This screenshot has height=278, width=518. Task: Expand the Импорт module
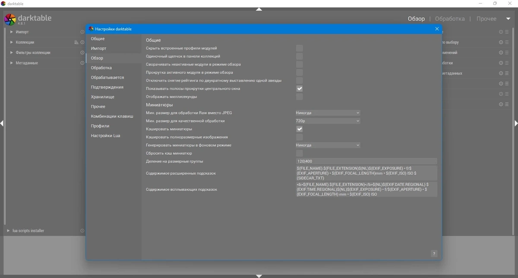click(12, 32)
